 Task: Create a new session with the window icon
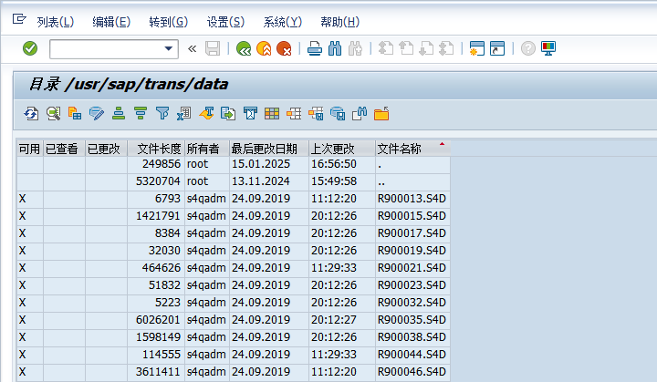coord(477,48)
